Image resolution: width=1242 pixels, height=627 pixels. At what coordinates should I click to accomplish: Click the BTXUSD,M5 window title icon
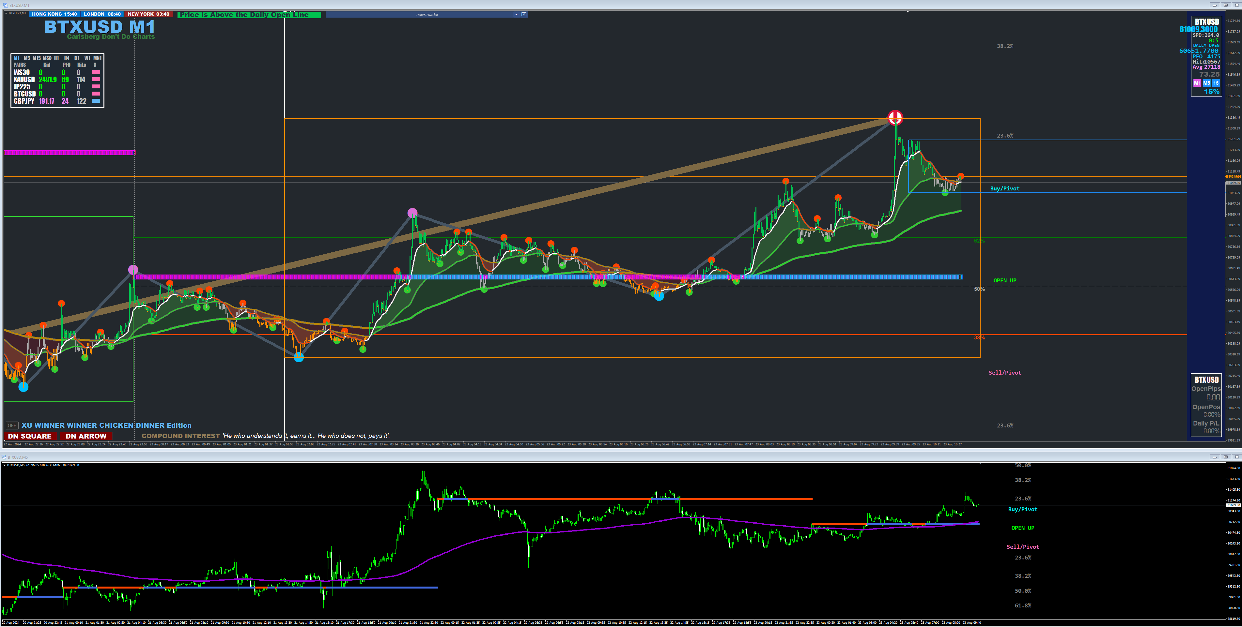(4, 457)
